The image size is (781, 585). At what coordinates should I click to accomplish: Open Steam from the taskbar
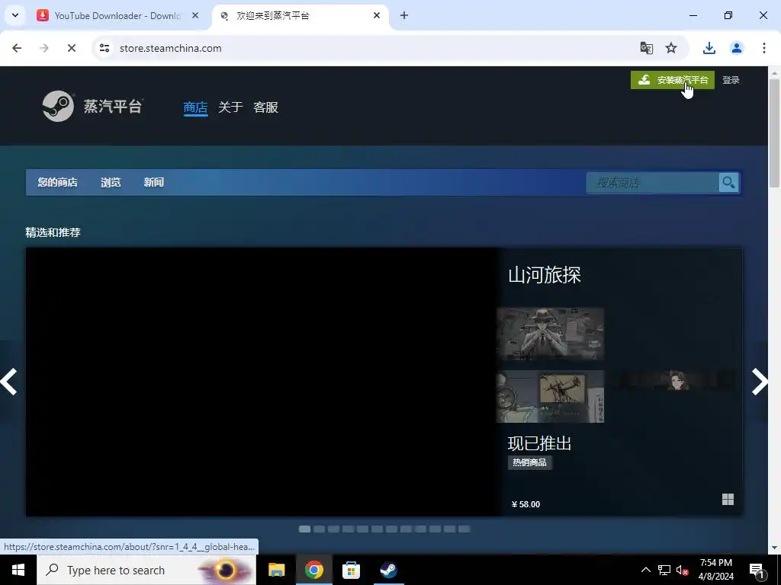click(388, 570)
